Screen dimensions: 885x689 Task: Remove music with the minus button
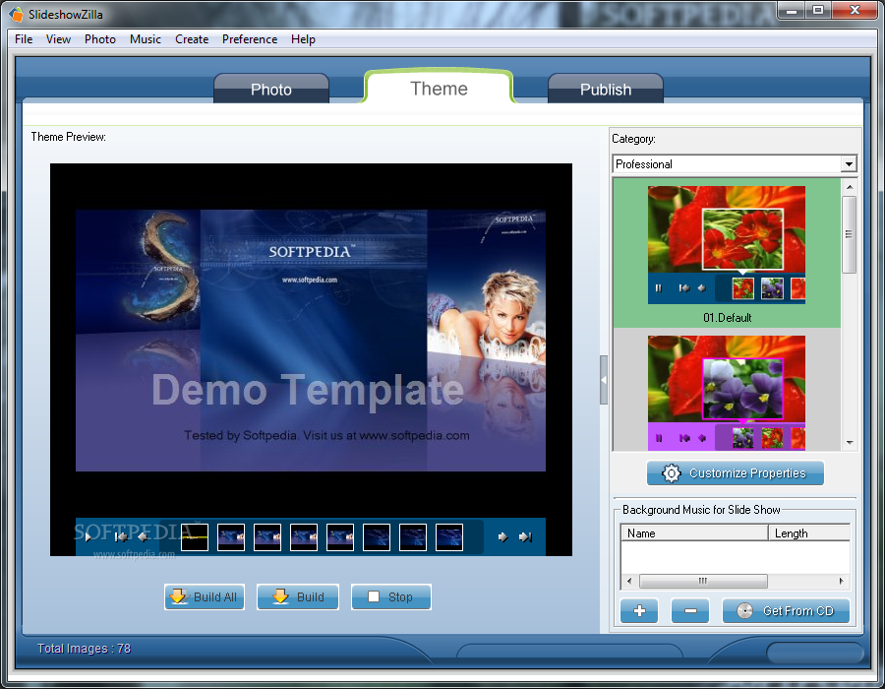point(689,610)
